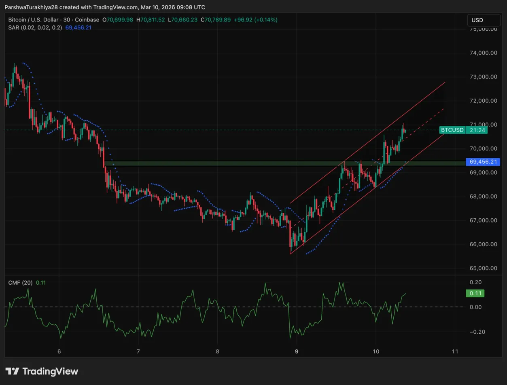The height and width of the screenshot is (385, 507).
Task: Click the green horizontal support zone rectangle
Action: (243, 163)
